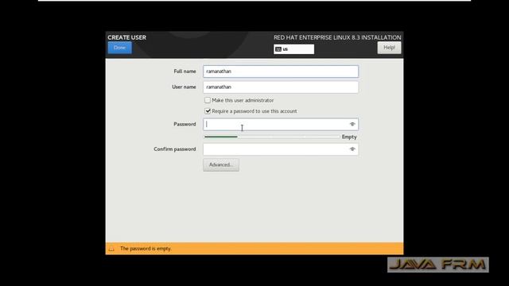The image size is (509, 286).
Task: Reveal Confirm password text with eye icon
Action: pyautogui.click(x=352, y=149)
